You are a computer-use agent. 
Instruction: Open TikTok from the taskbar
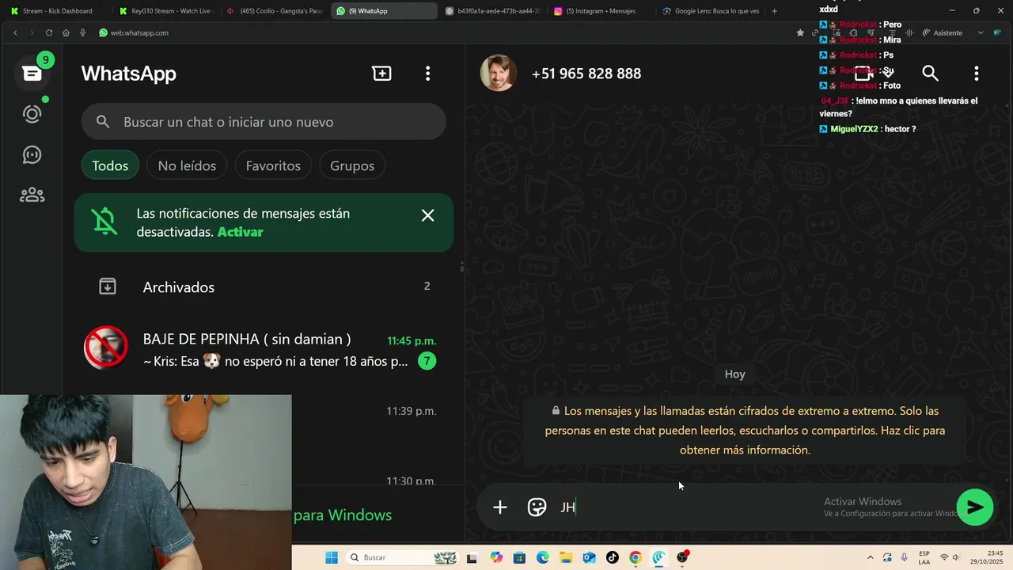[x=612, y=557]
